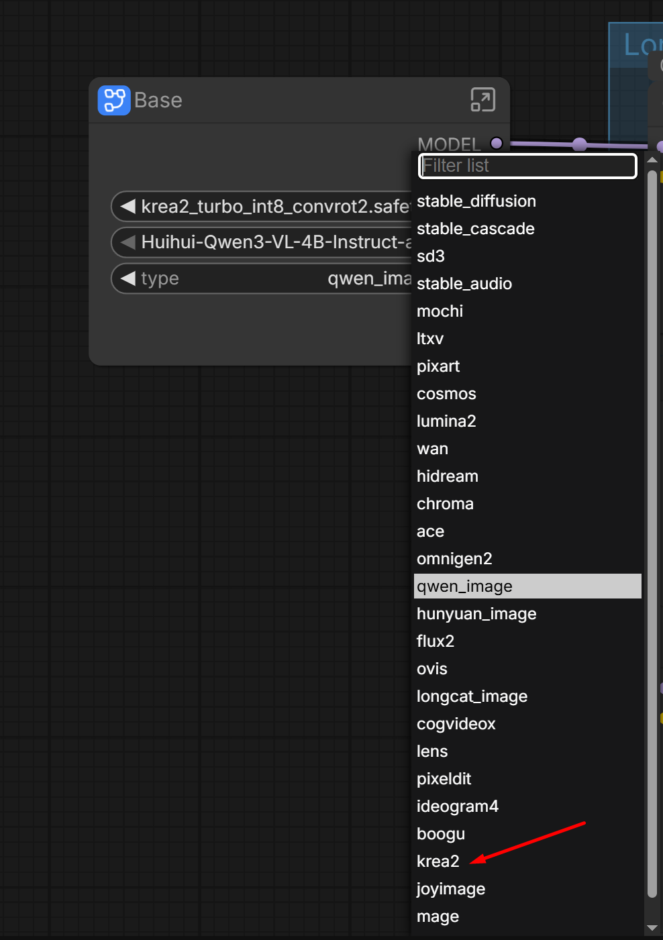Click the left arrow on the type field
Screen dimensions: 663x940
click(x=127, y=278)
